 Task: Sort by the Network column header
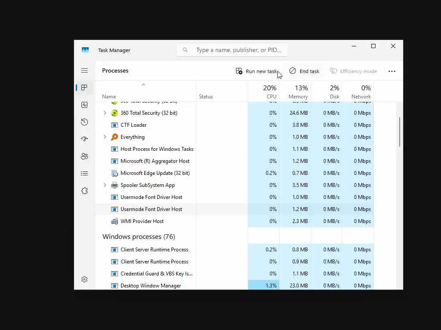tap(358, 92)
